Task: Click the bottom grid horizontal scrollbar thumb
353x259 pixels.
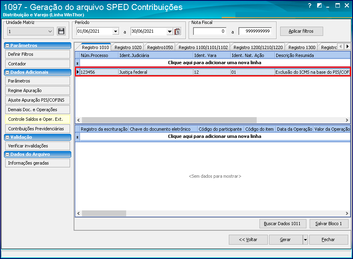Action: pyautogui.click(x=104, y=213)
